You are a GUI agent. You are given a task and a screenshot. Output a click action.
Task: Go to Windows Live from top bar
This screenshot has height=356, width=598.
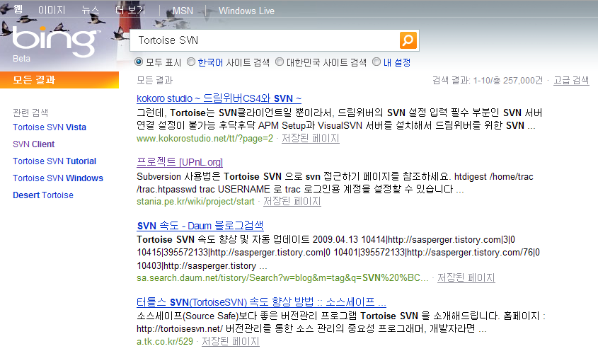tap(246, 11)
